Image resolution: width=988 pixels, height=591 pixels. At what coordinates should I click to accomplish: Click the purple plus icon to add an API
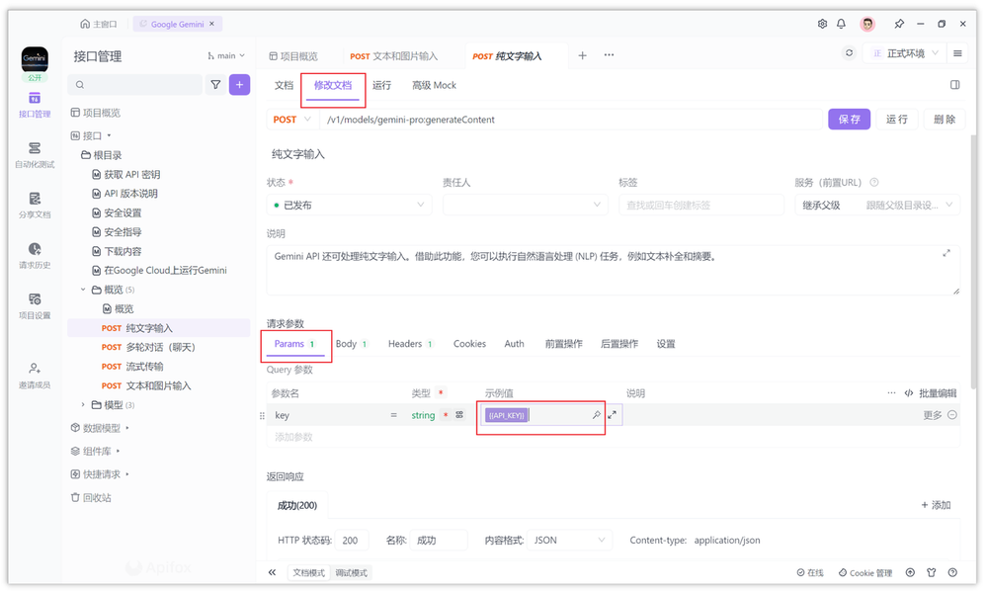[239, 86]
